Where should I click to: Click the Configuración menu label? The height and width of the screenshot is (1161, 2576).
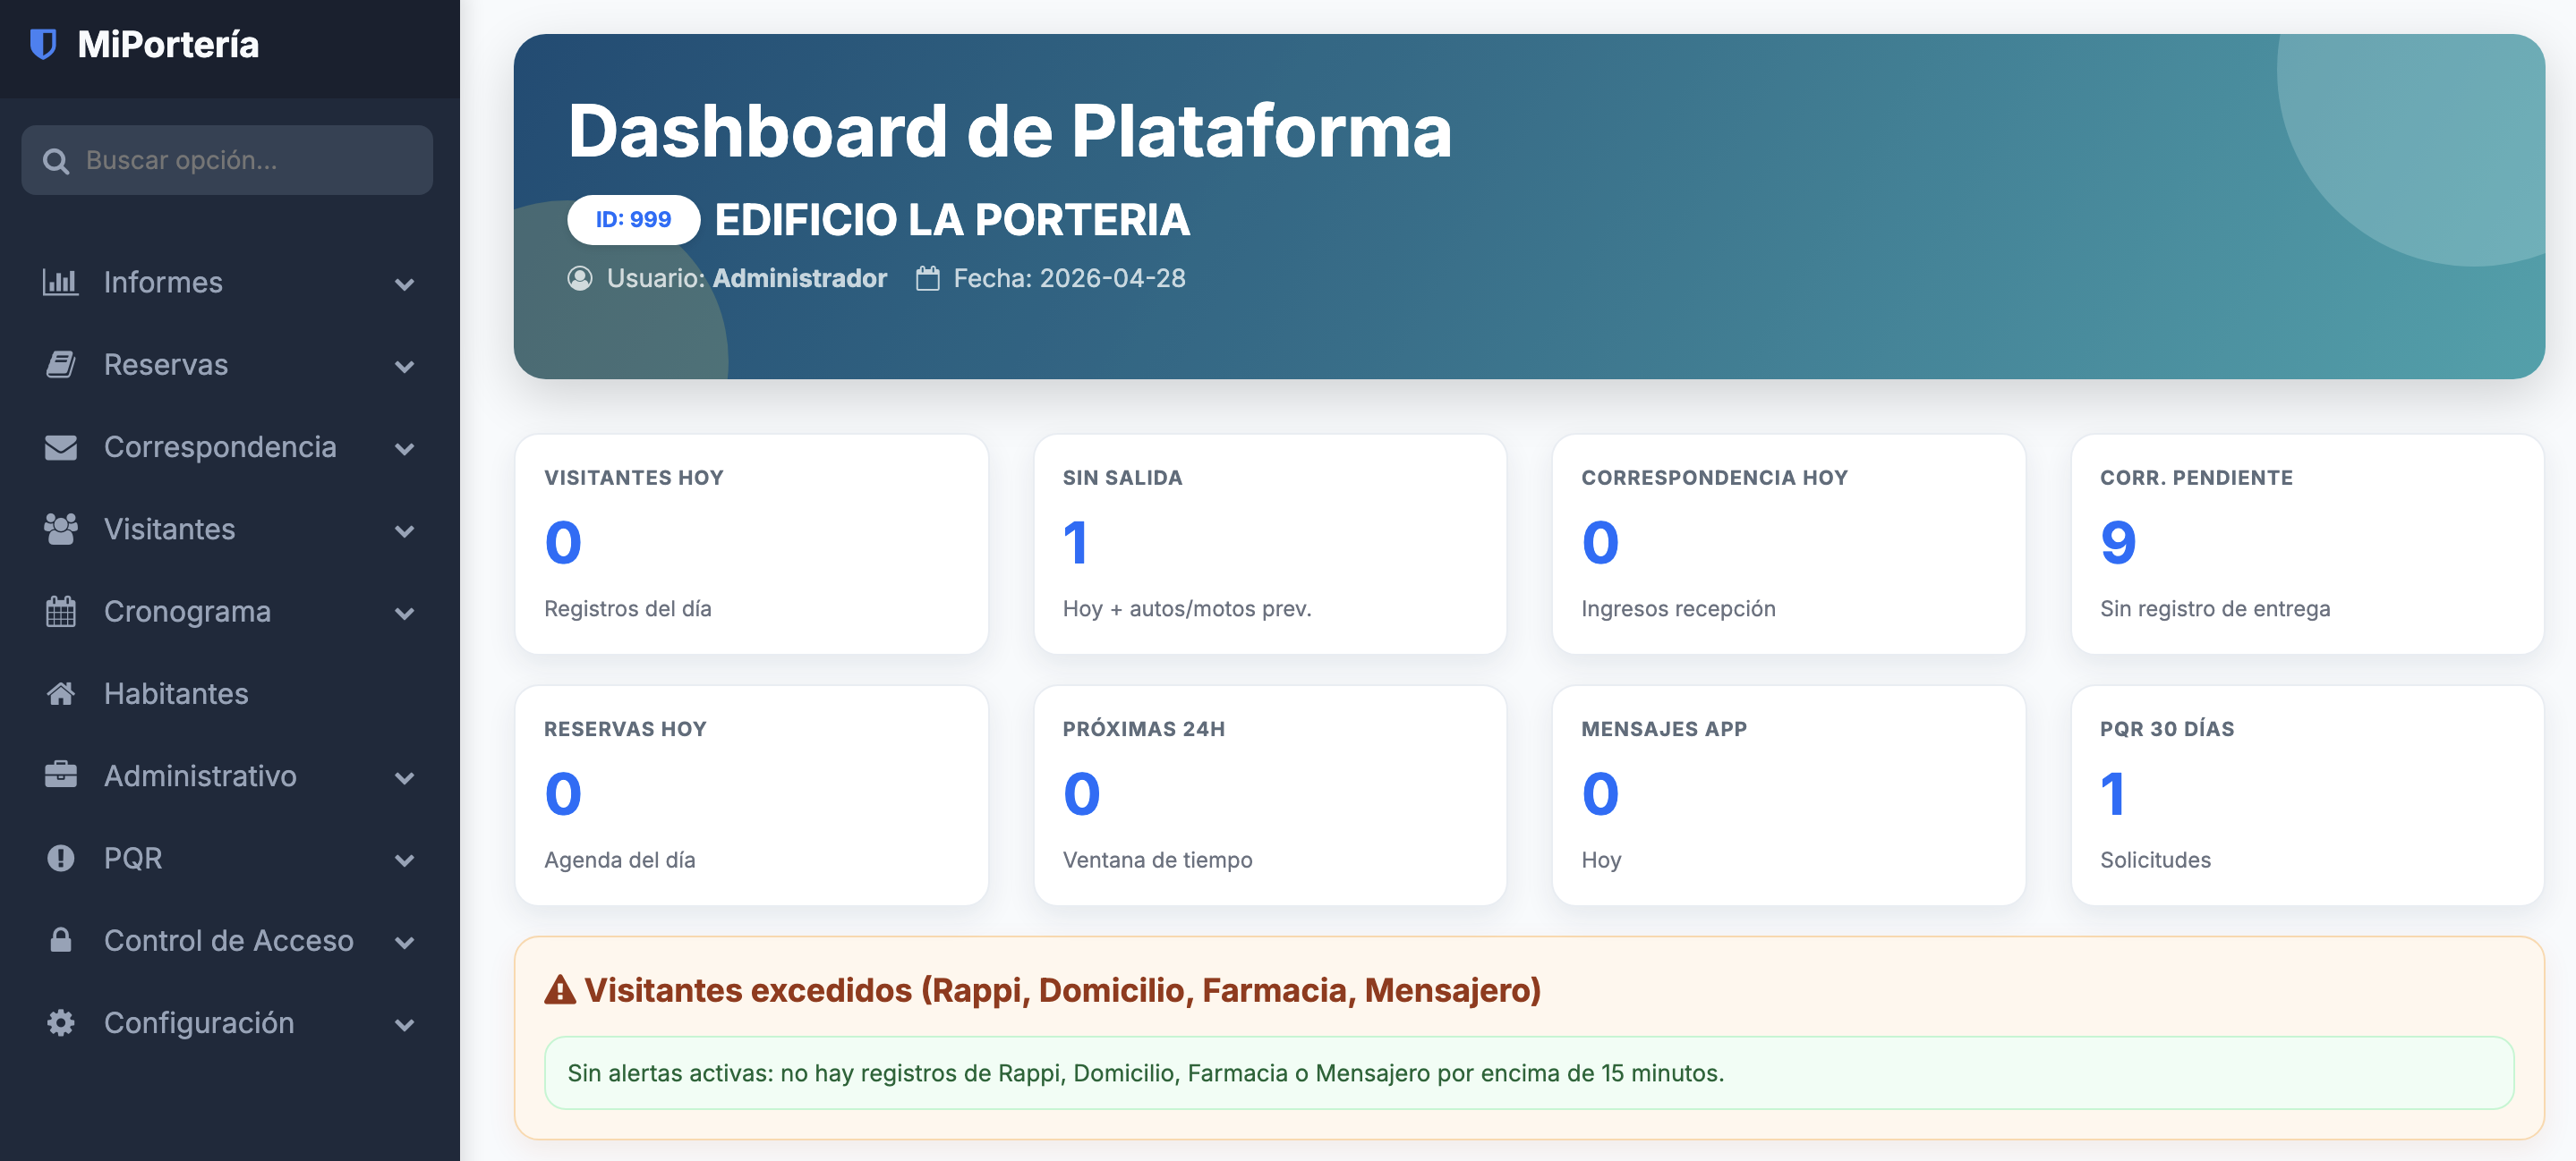199,1022
